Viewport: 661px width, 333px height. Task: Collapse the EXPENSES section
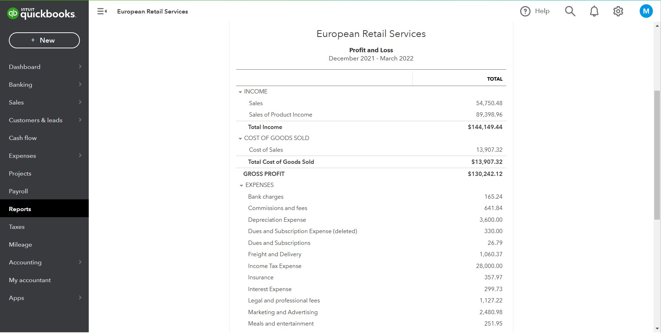[x=241, y=186]
